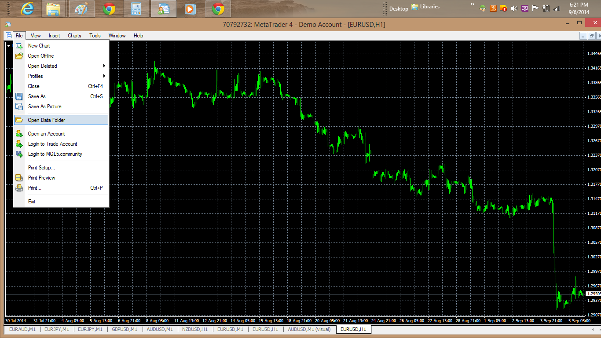Choose Print... from the File menu
This screenshot has width=601, height=338.
61,188
